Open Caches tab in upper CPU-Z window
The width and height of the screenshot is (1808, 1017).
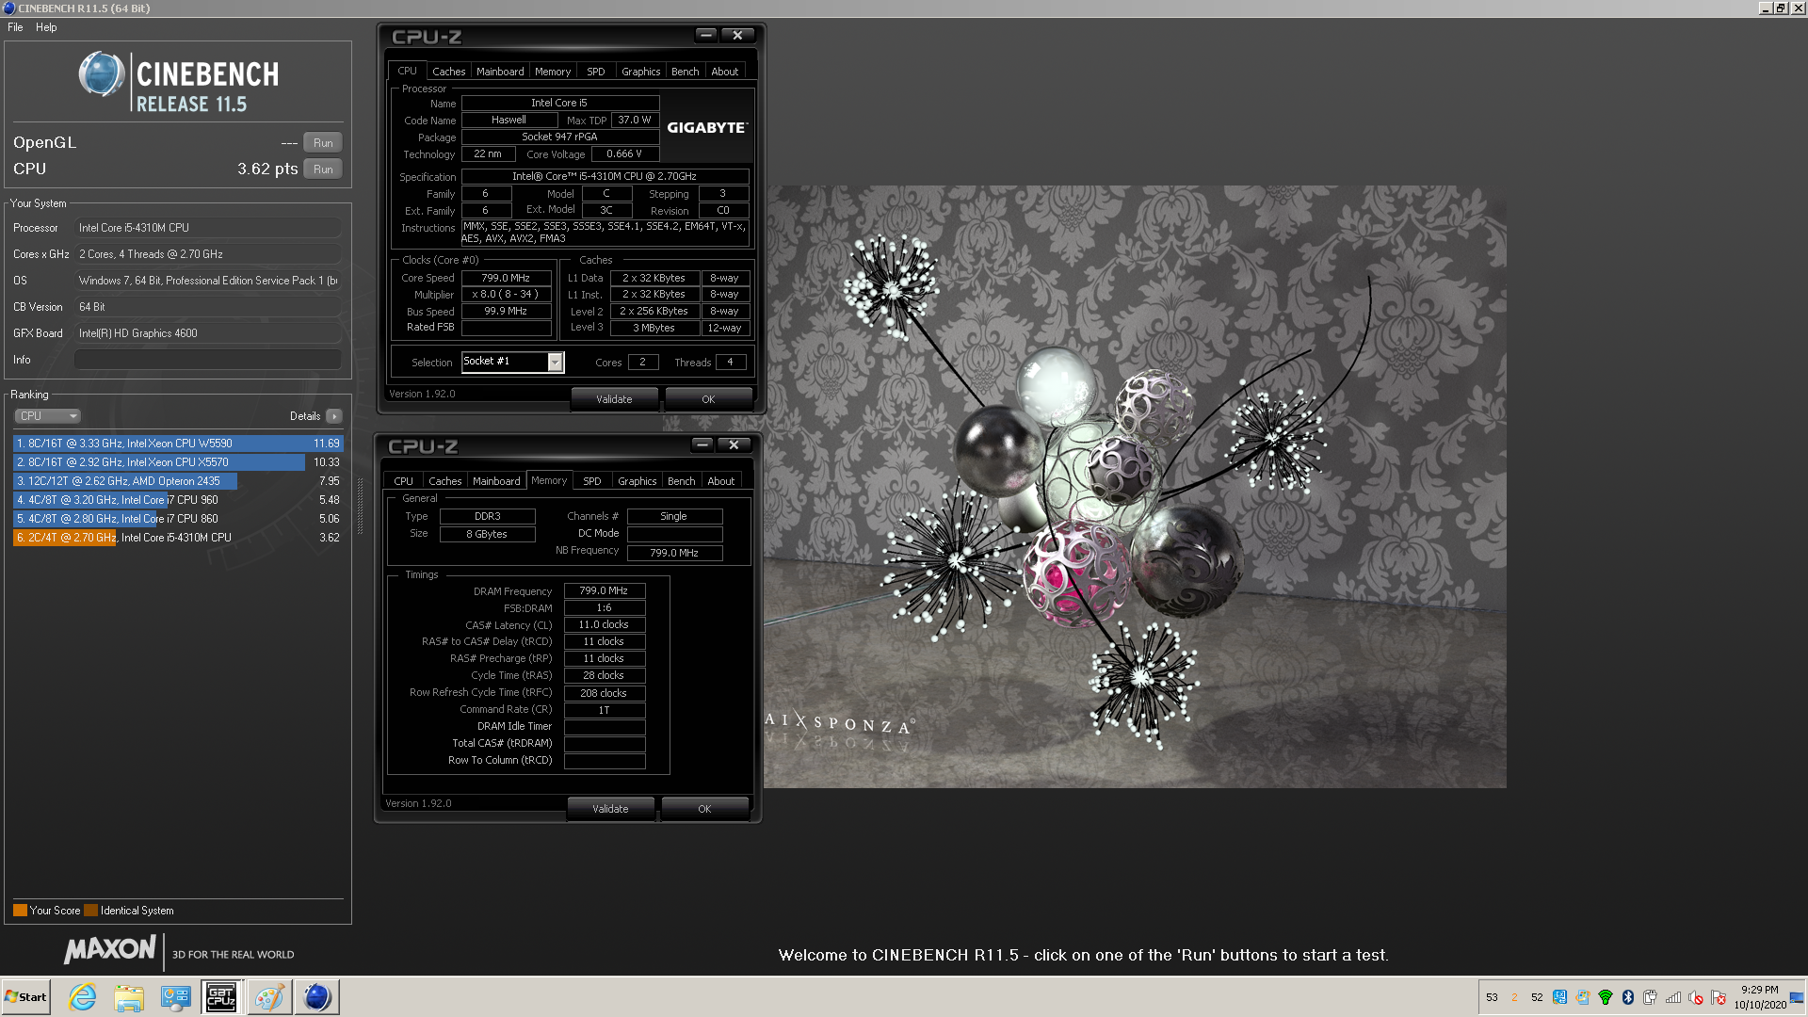pos(448,72)
